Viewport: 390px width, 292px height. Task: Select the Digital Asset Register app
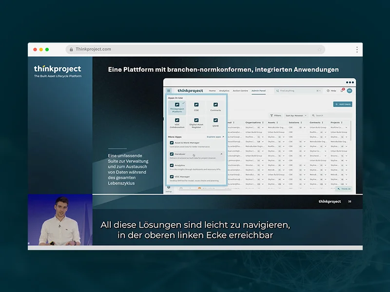(196, 122)
